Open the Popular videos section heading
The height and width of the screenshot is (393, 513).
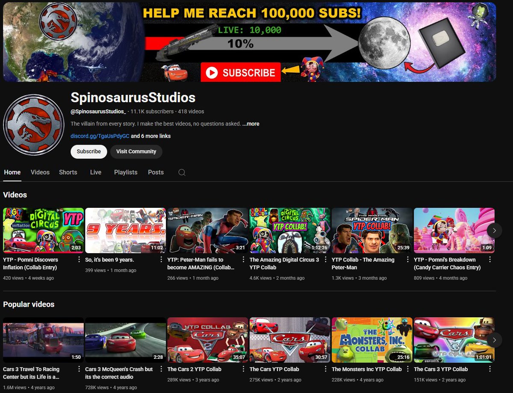(x=29, y=304)
